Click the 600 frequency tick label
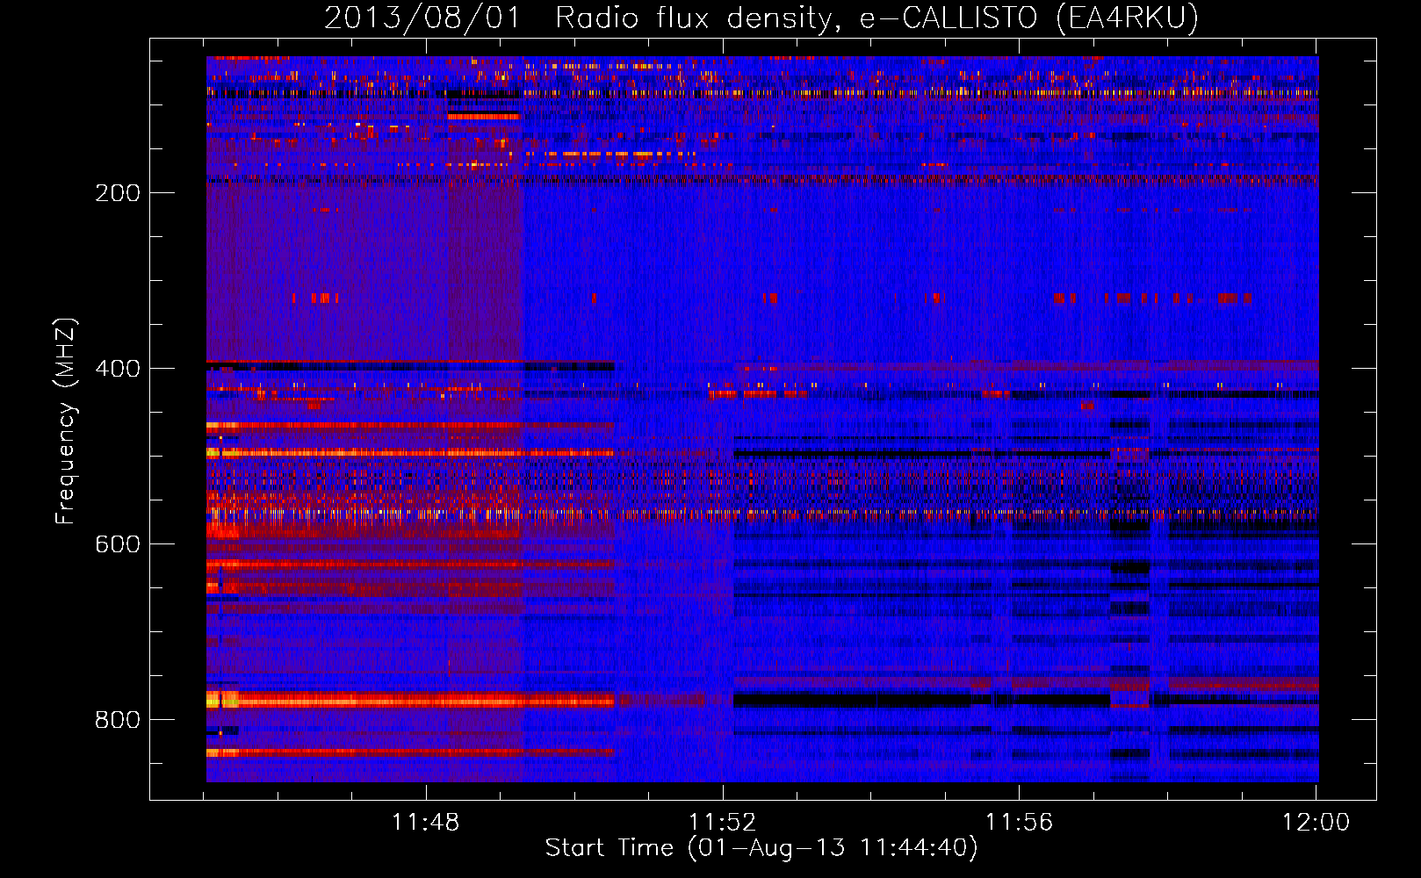 pyautogui.click(x=118, y=544)
